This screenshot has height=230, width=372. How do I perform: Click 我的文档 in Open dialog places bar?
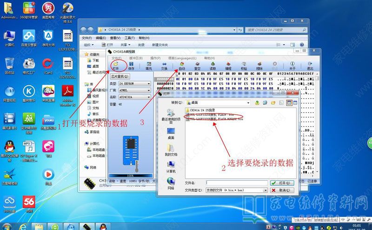(171, 150)
